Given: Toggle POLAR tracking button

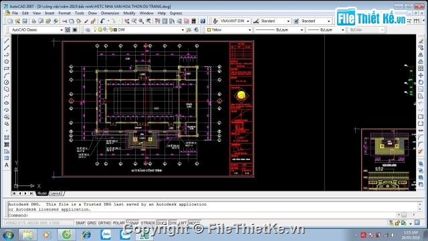Looking at the screenshot, I should [x=118, y=223].
